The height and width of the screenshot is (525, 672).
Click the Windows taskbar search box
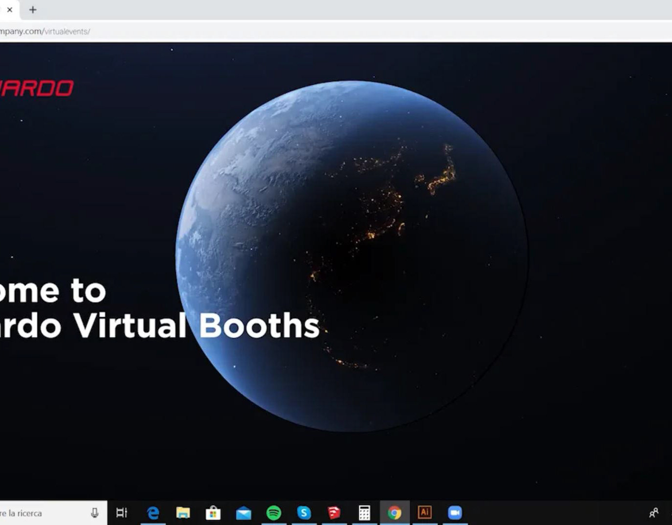click(53, 513)
